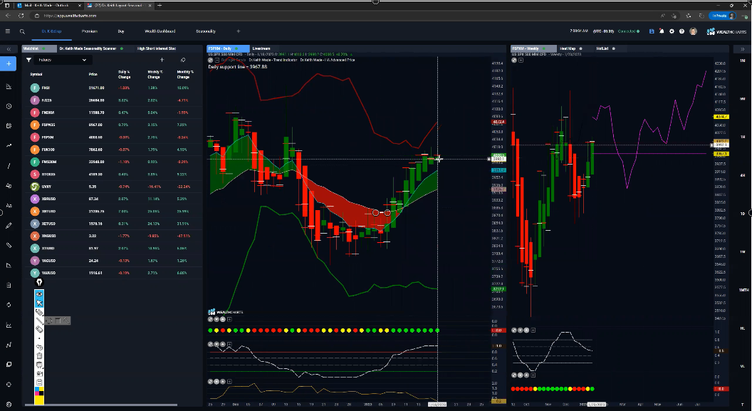This screenshot has width=752, height=411.
Task: Choose the ellipse shape in the flyout
Action: point(49,321)
